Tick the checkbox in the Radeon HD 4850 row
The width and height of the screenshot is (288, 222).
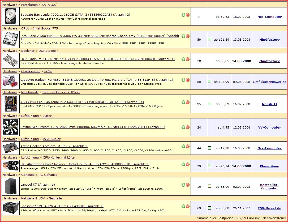pos(210,81)
